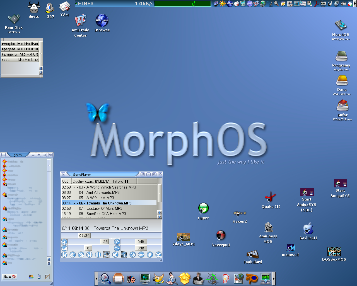Click the channel list scroll down arrow
The height and width of the screenshot is (286, 357).
click(x=41, y=72)
